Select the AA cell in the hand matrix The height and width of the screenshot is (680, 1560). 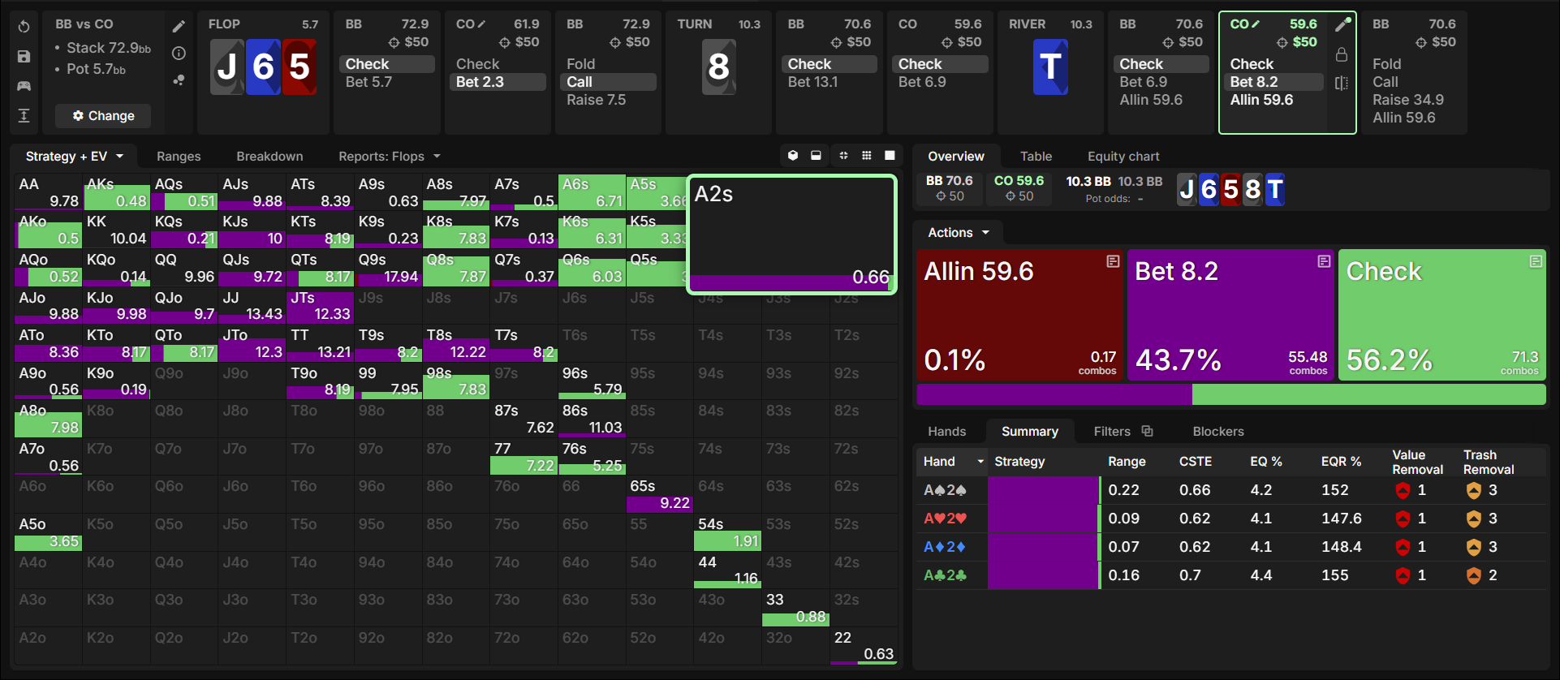48,192
